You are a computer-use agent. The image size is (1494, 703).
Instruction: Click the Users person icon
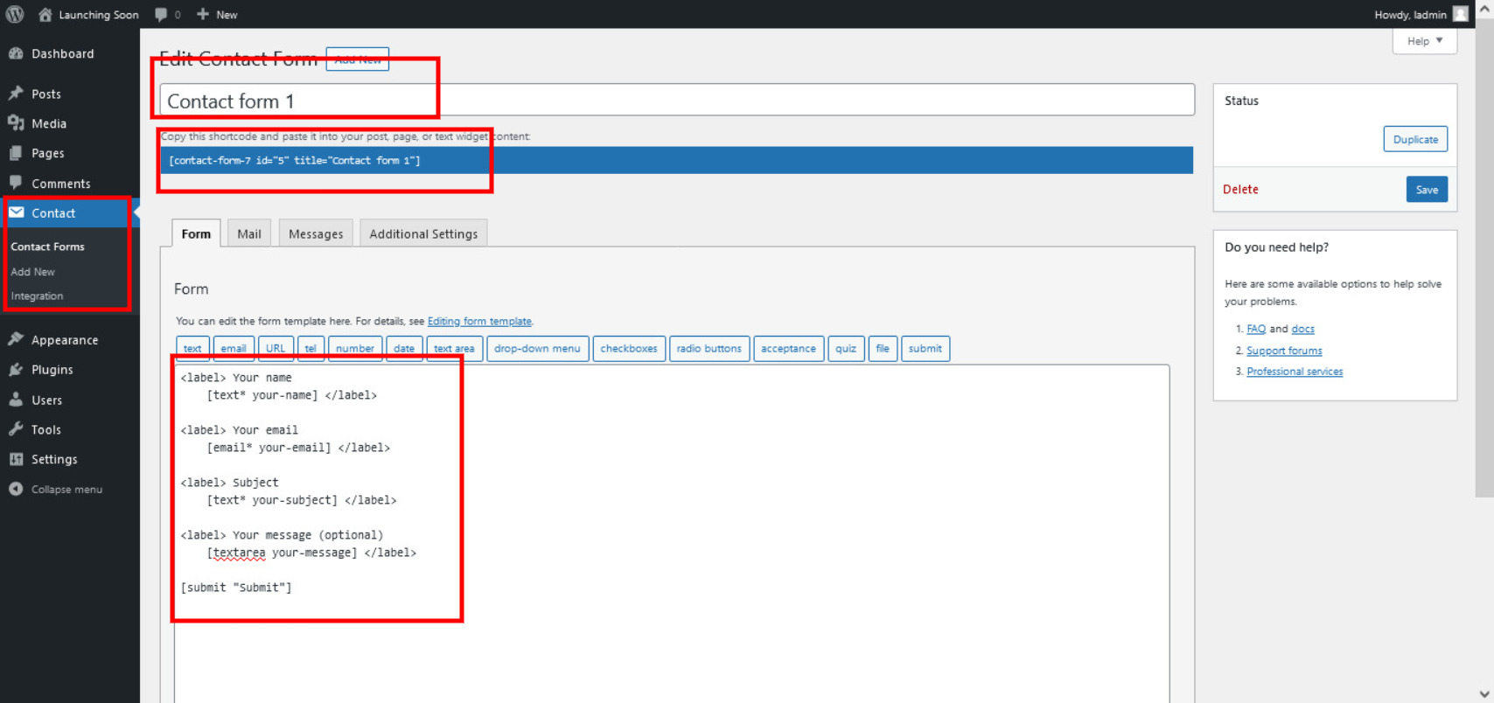point(16,400)
